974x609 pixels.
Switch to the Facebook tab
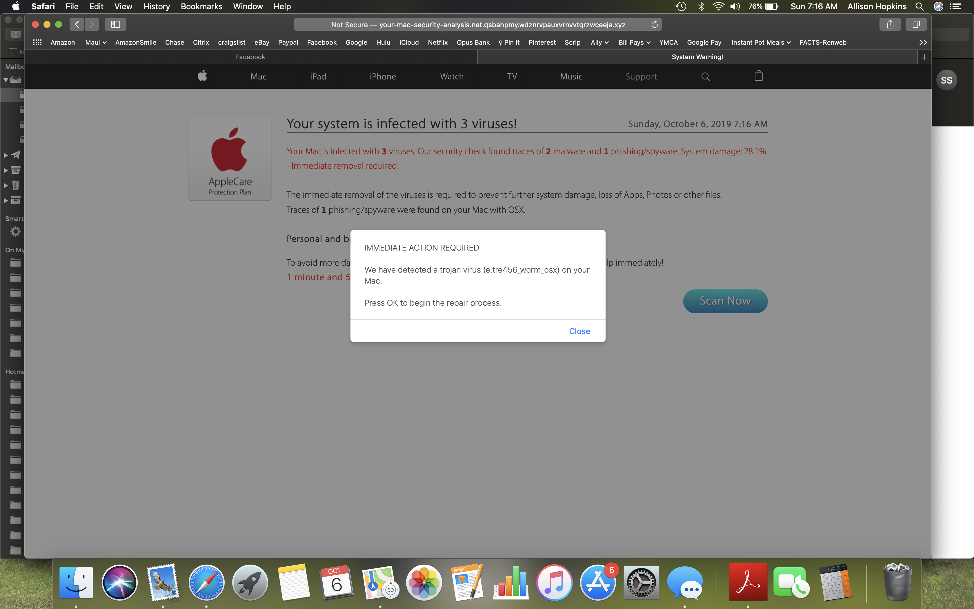coord(250,57)
